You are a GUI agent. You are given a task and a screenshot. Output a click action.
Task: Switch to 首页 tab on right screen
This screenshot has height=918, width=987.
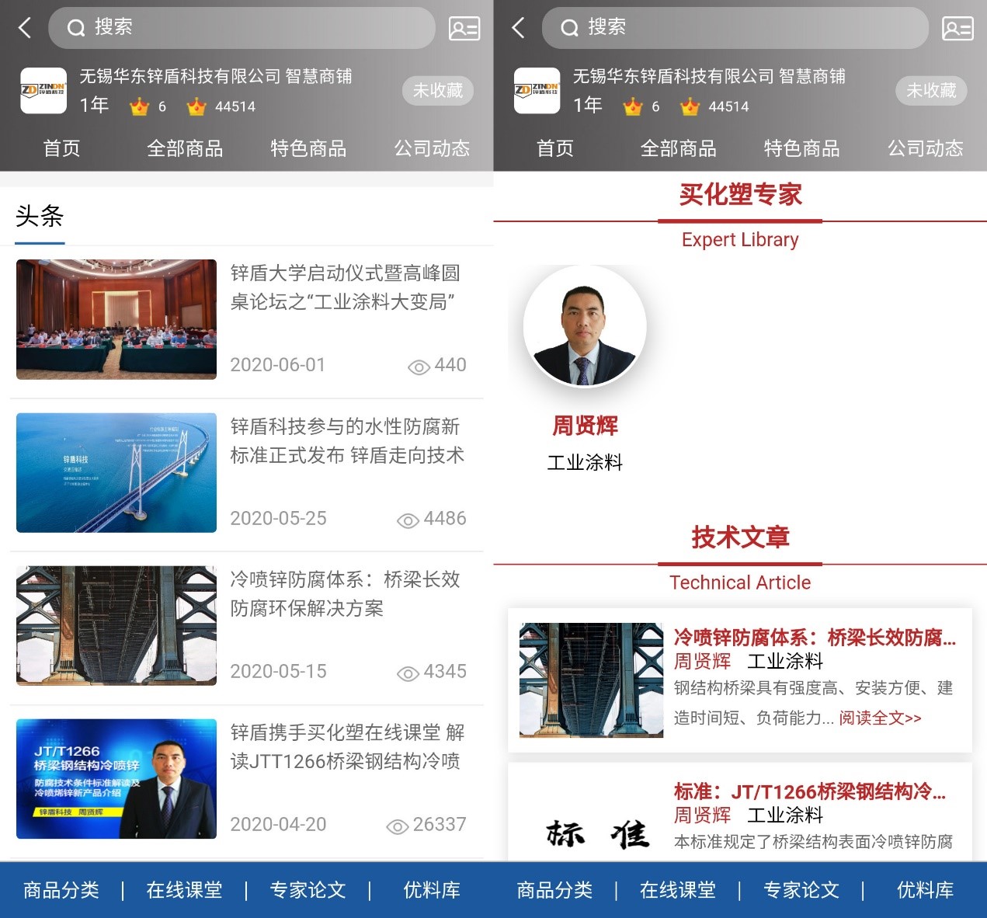point(555,148)
